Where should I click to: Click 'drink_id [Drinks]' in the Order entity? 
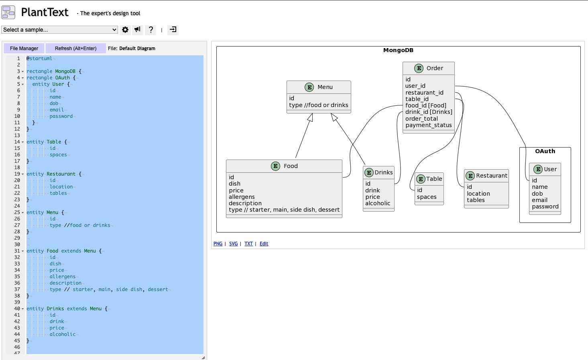pyautogui.click(x=429, y=112)
